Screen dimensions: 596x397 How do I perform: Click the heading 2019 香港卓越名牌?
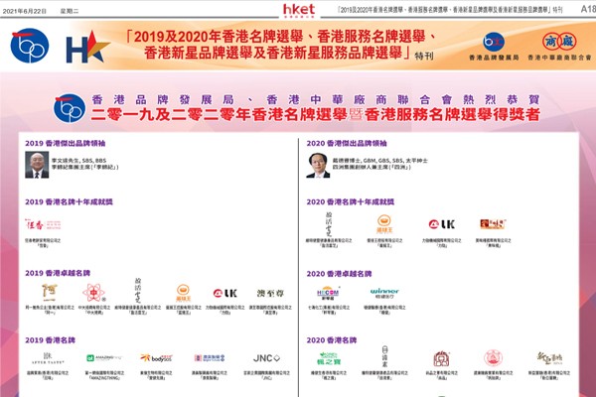click(x=58, y=273)
